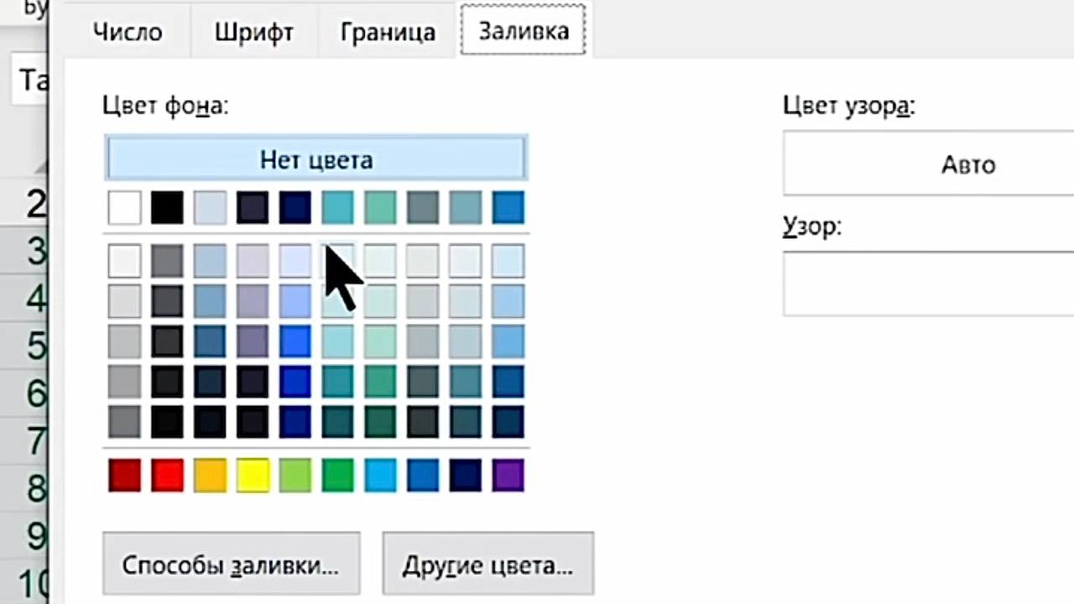1074x604 pixels.
Task: Select the green standard color swatch
Action: coord(337,476)
